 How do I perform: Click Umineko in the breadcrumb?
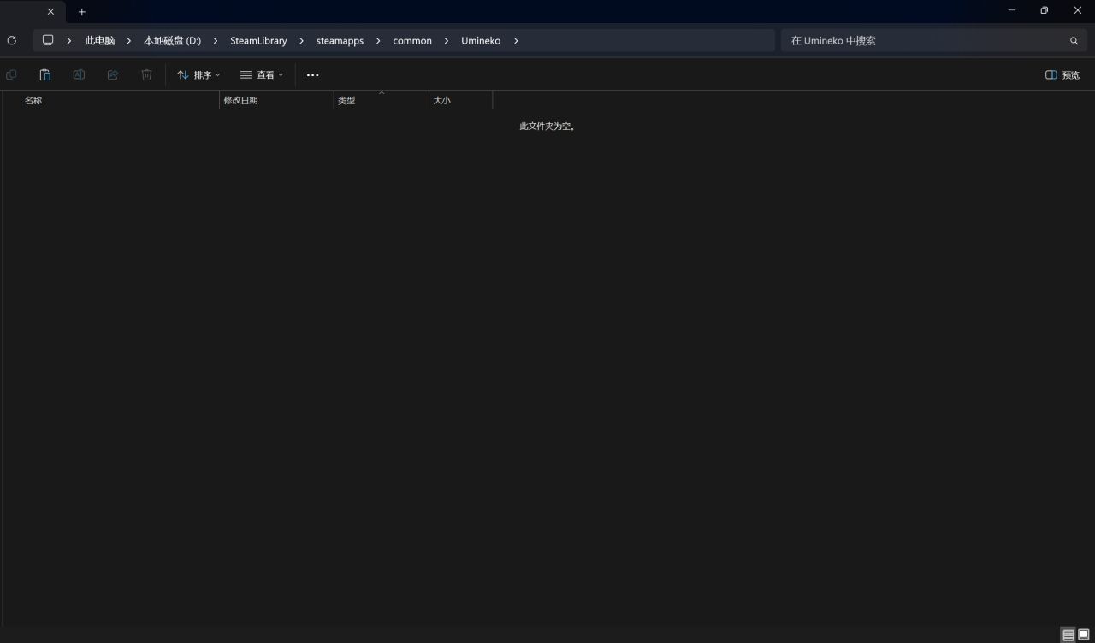click(x=481, y=40)
